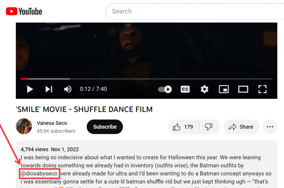
Task: Open the Vanesa Seco channel avatar
Action: pos(24,126)
